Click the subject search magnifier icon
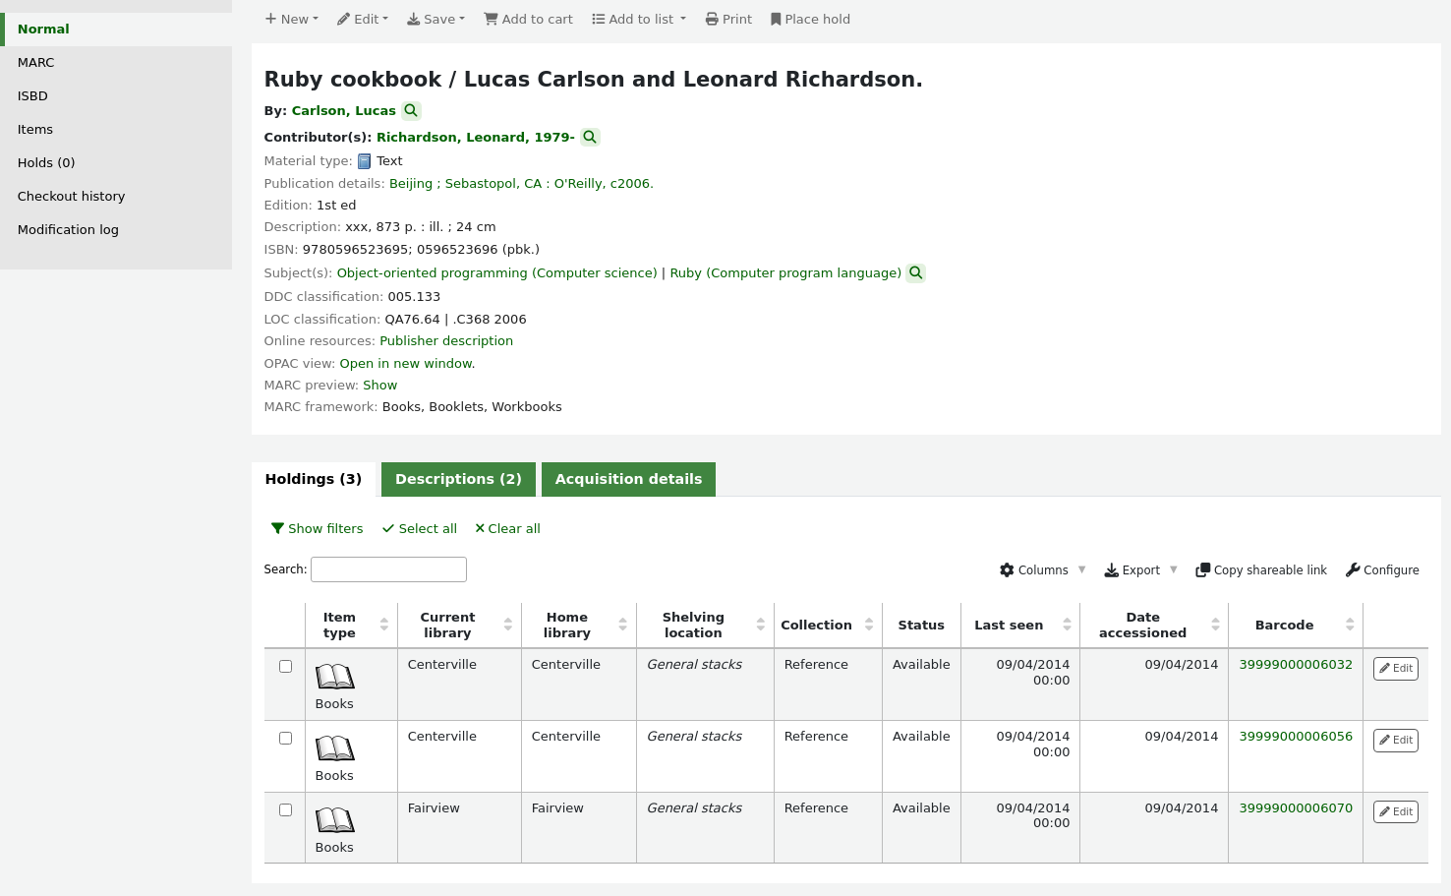The image size is (1451, 896). point(915,273)
